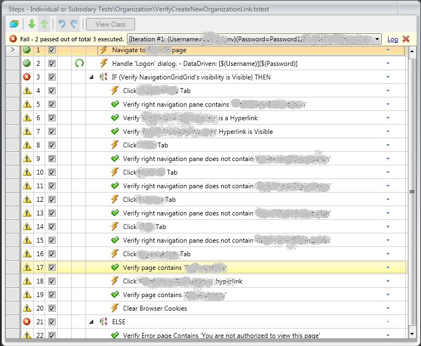Click the vertical scrollbar thumb grip
The width and height of the screenshot is (421, 346).
[412, 192]
